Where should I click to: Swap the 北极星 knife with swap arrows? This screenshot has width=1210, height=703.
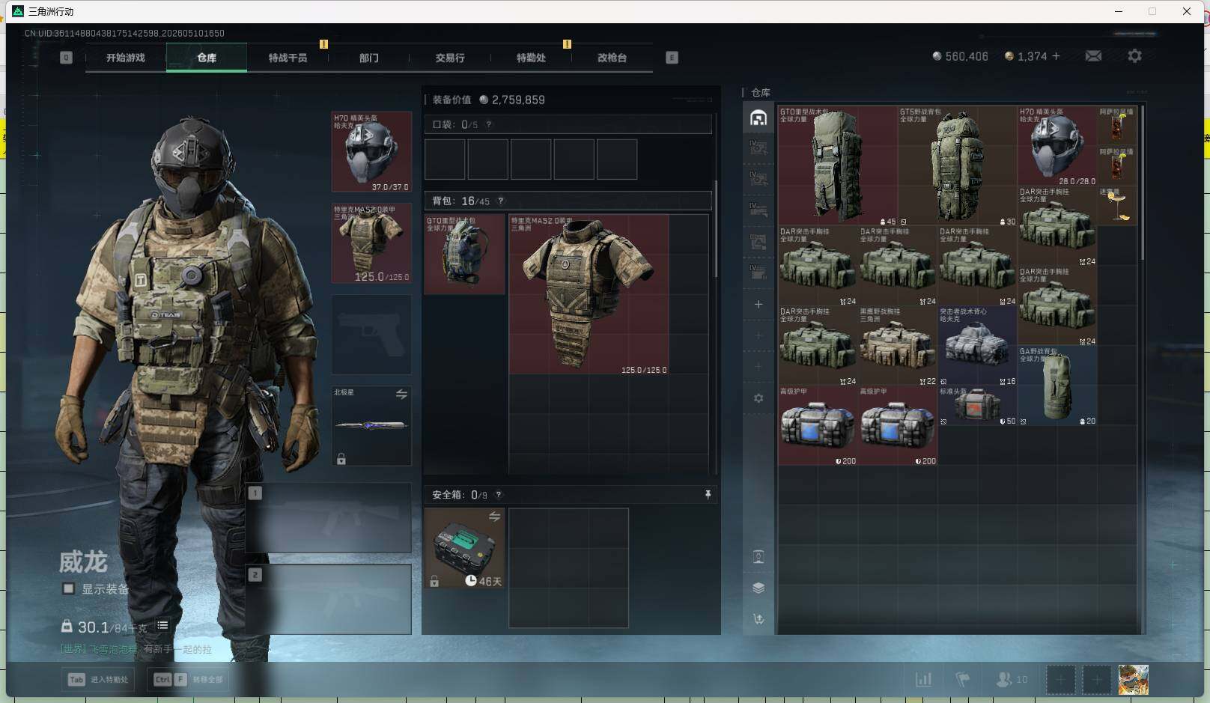pyautogui.click(x=401, y=394)
